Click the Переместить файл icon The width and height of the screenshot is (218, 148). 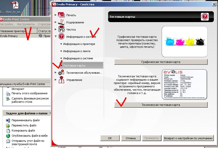pyautogui.click(x=8, y=125)
